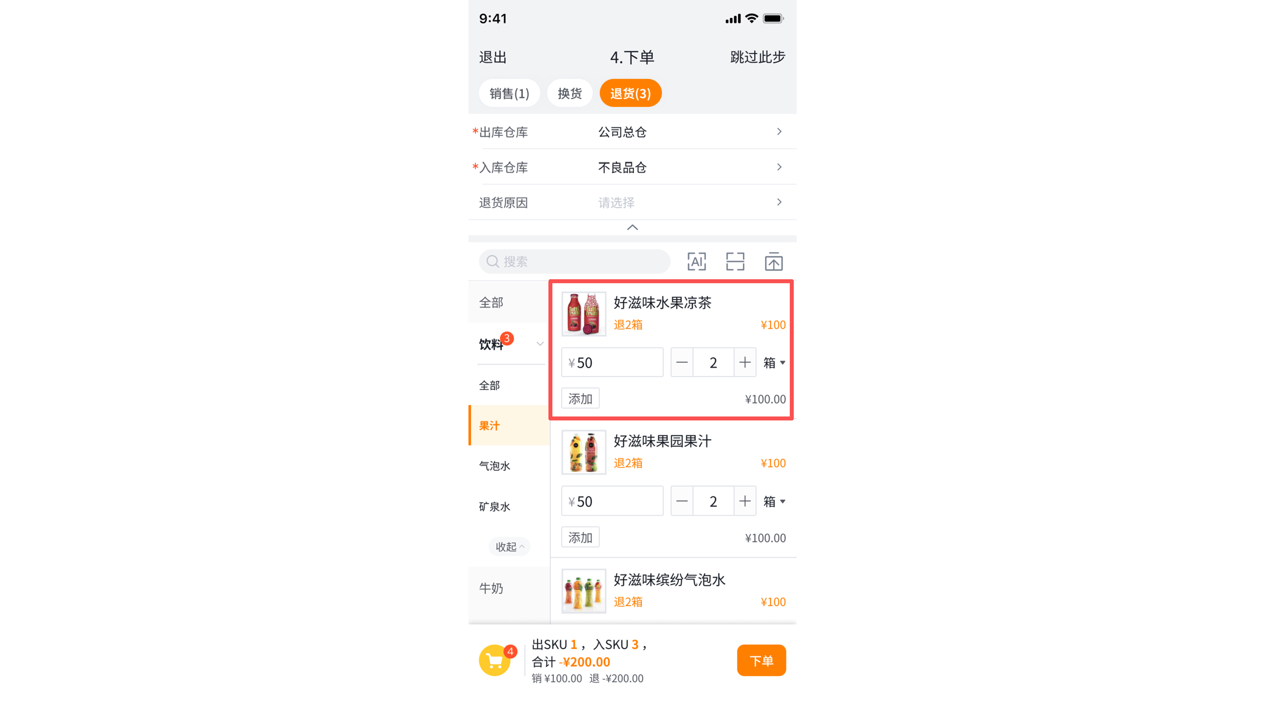Tap the AI recognition scan icon
The image size is (1266, 708).
click(x=697, y=262)
